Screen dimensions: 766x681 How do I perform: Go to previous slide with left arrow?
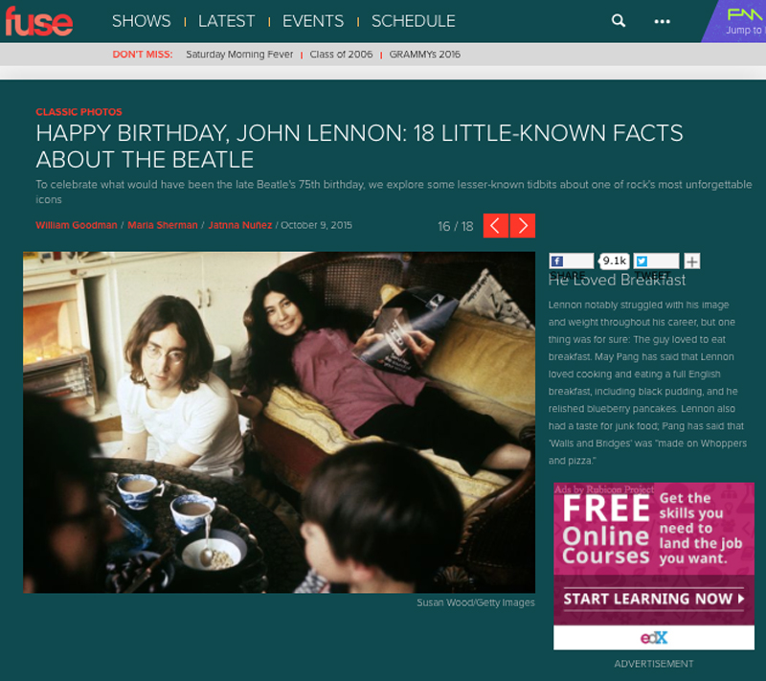pos(495,226)
